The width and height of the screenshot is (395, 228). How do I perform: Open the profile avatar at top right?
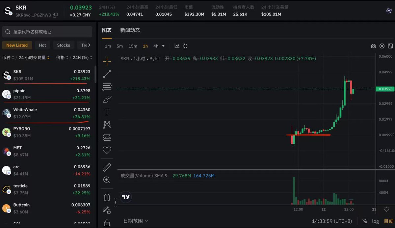pos(389,11)
